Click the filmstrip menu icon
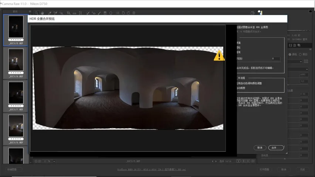315x177 pixels. coord(30,11)
